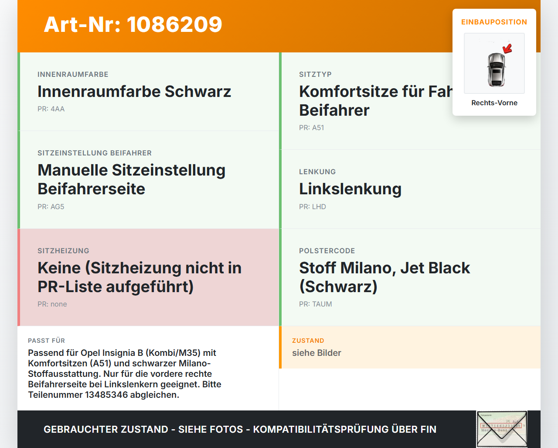The image size is (558, 448).
Task: Select the SITZHEIZUNG label
Action: 63,251
